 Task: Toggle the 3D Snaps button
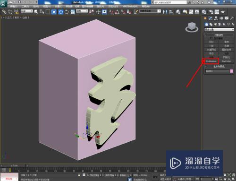[111, 12]
